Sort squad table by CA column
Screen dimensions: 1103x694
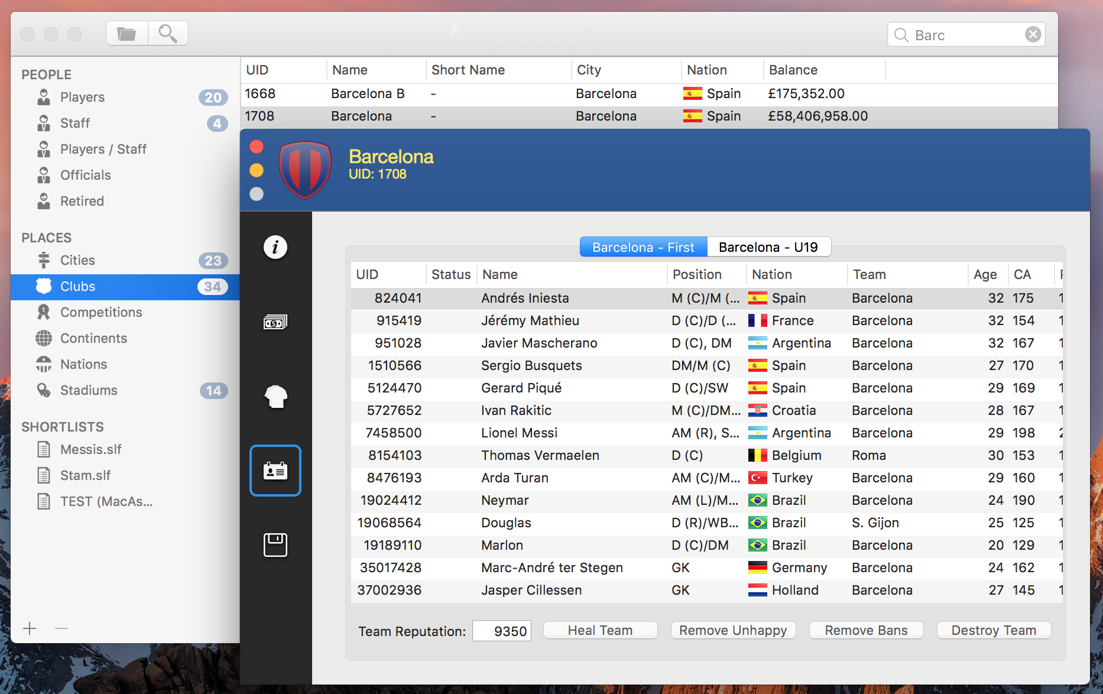click(1031, 274)
